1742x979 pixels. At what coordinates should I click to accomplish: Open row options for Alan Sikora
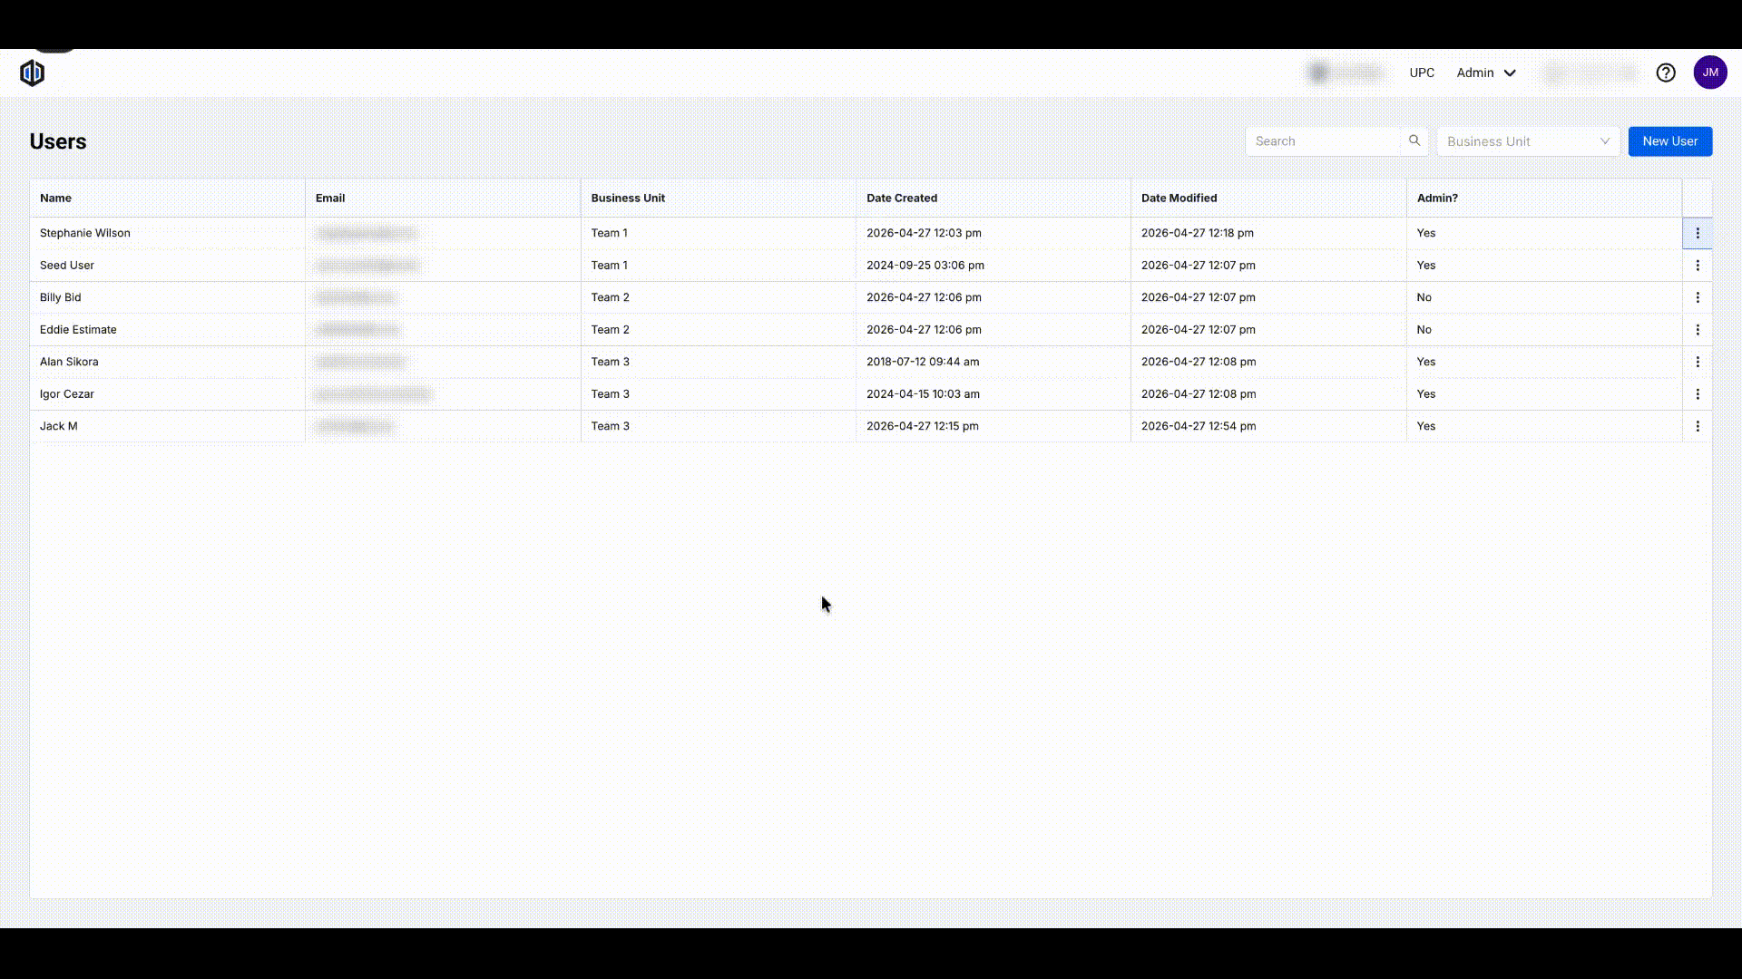point(1698,362)
